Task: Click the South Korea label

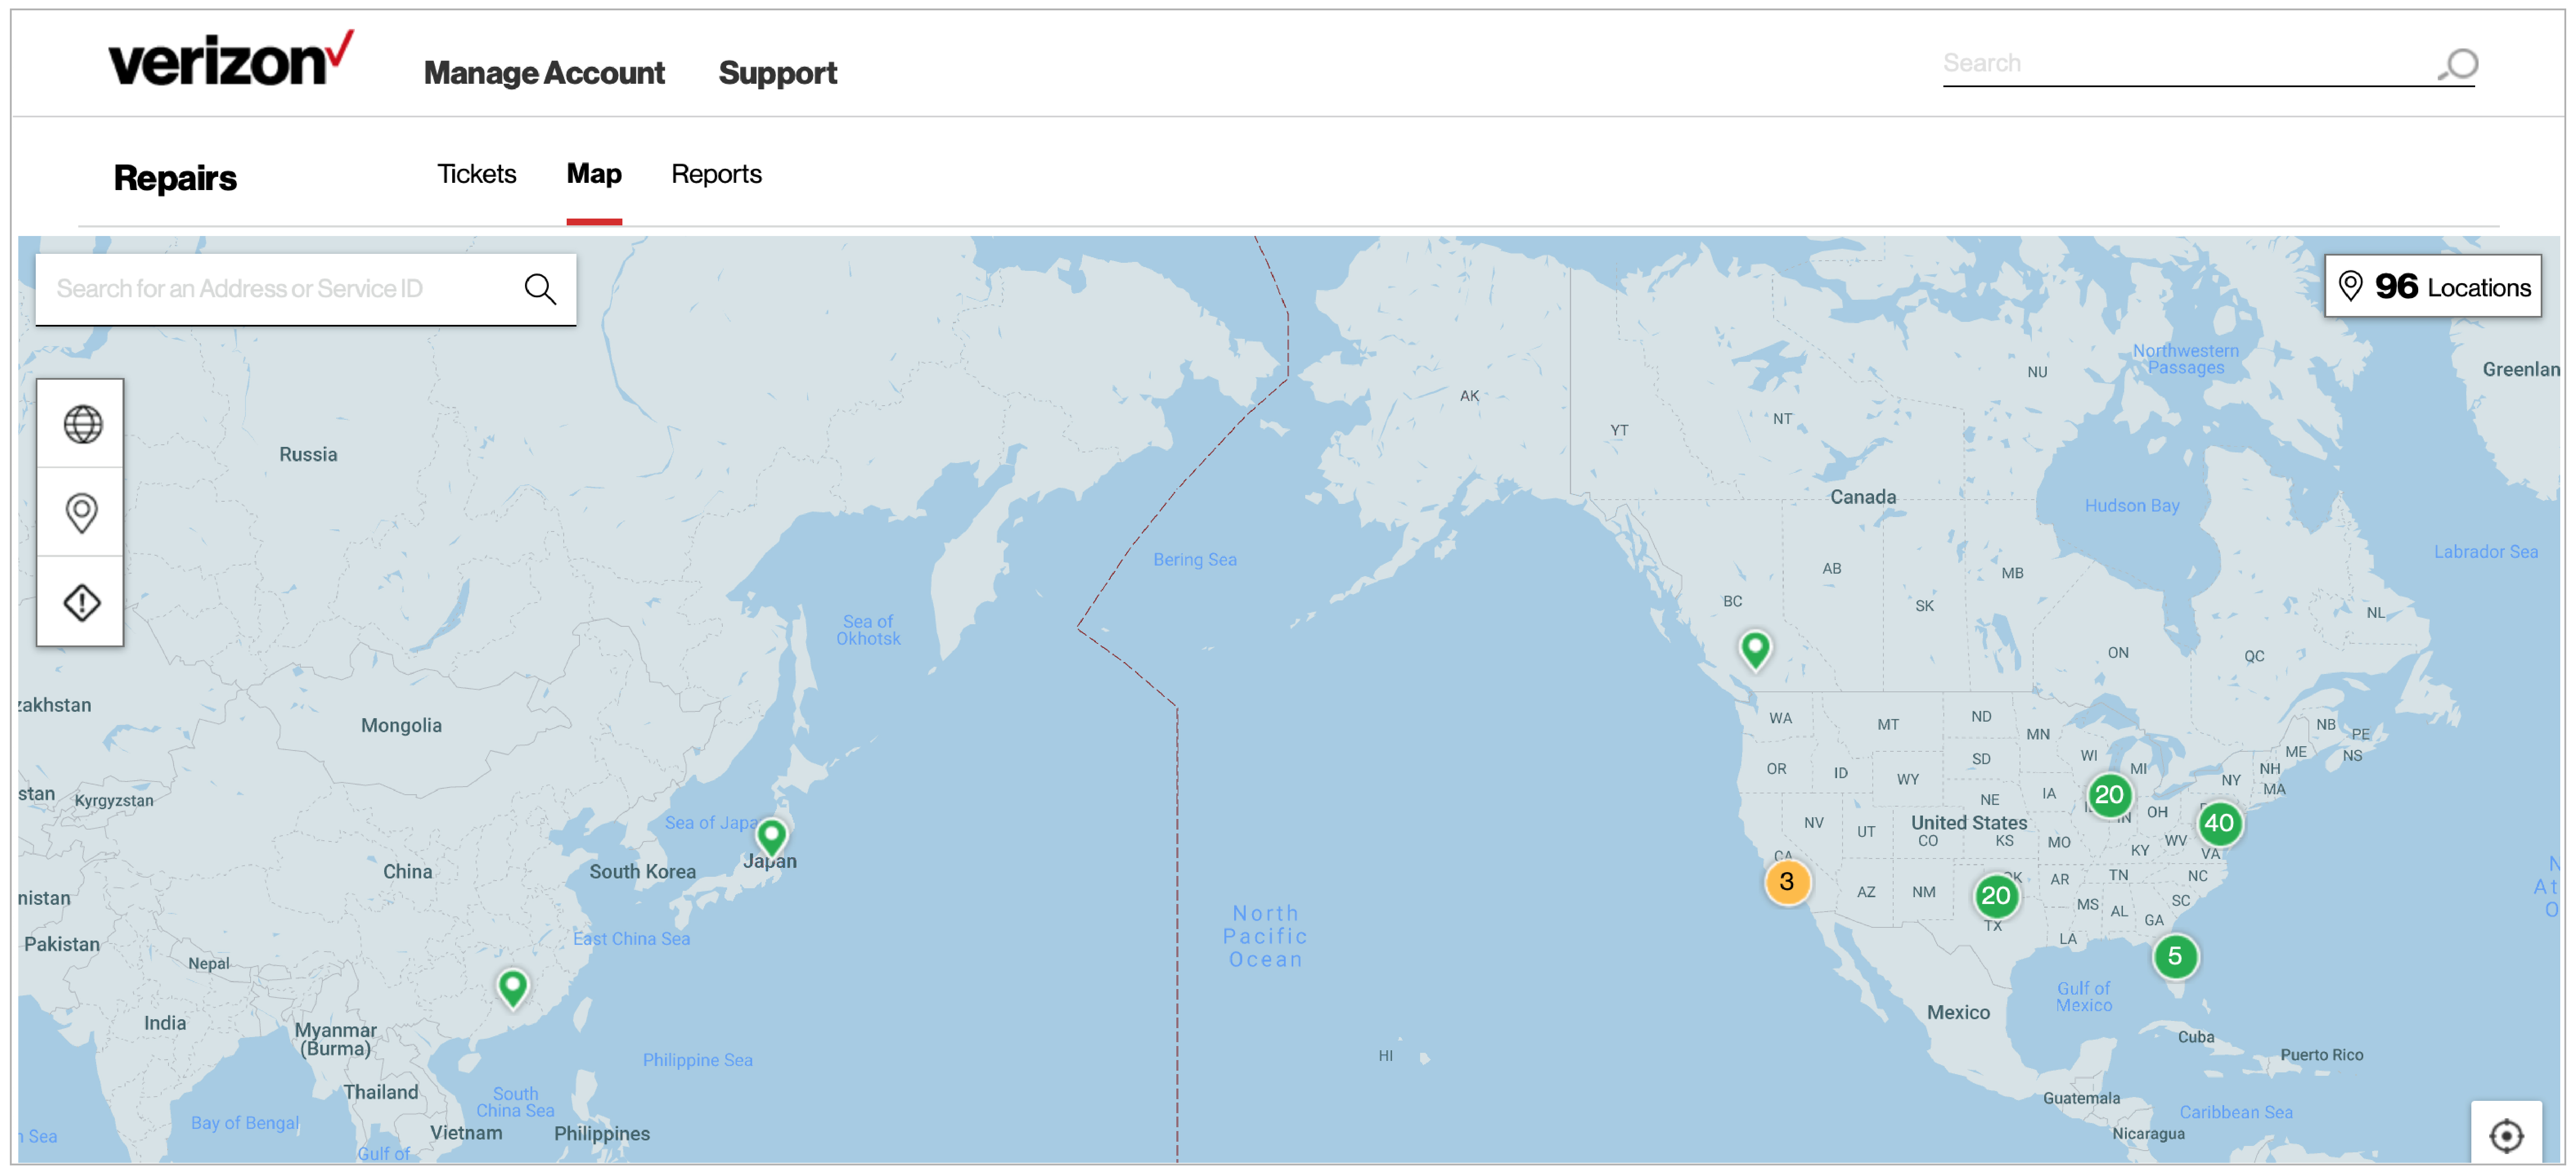Action: [642, 871]
